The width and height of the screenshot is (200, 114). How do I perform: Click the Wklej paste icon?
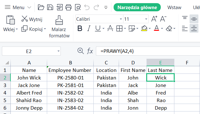(10, 20)
